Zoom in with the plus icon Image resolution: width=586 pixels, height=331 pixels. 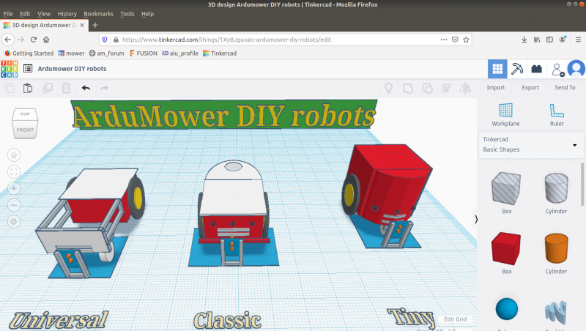pos(14,188)
